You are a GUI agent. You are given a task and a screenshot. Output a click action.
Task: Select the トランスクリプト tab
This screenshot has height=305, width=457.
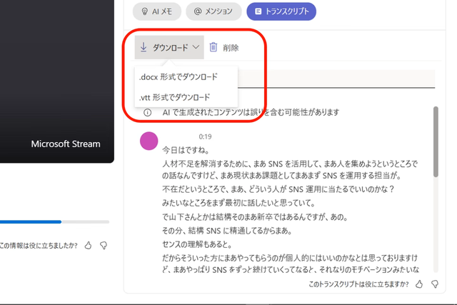pyautogui.click(x=281, y=11)
